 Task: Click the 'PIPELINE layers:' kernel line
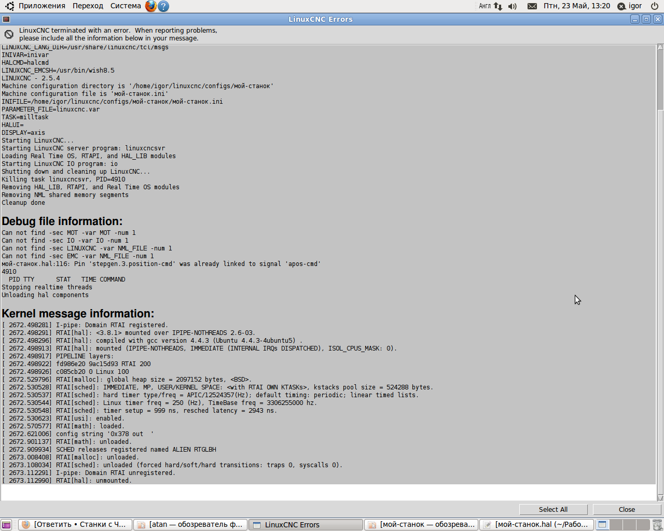[58, 356]
